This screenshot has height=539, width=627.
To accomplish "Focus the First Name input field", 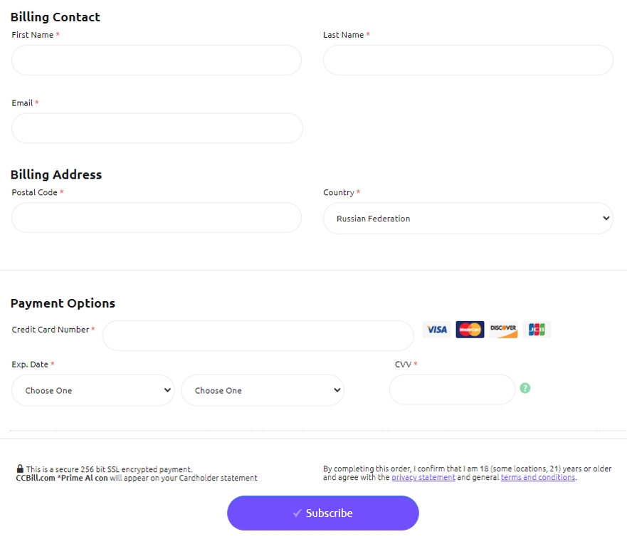I will pyautogui.click(x=157, y=60).
